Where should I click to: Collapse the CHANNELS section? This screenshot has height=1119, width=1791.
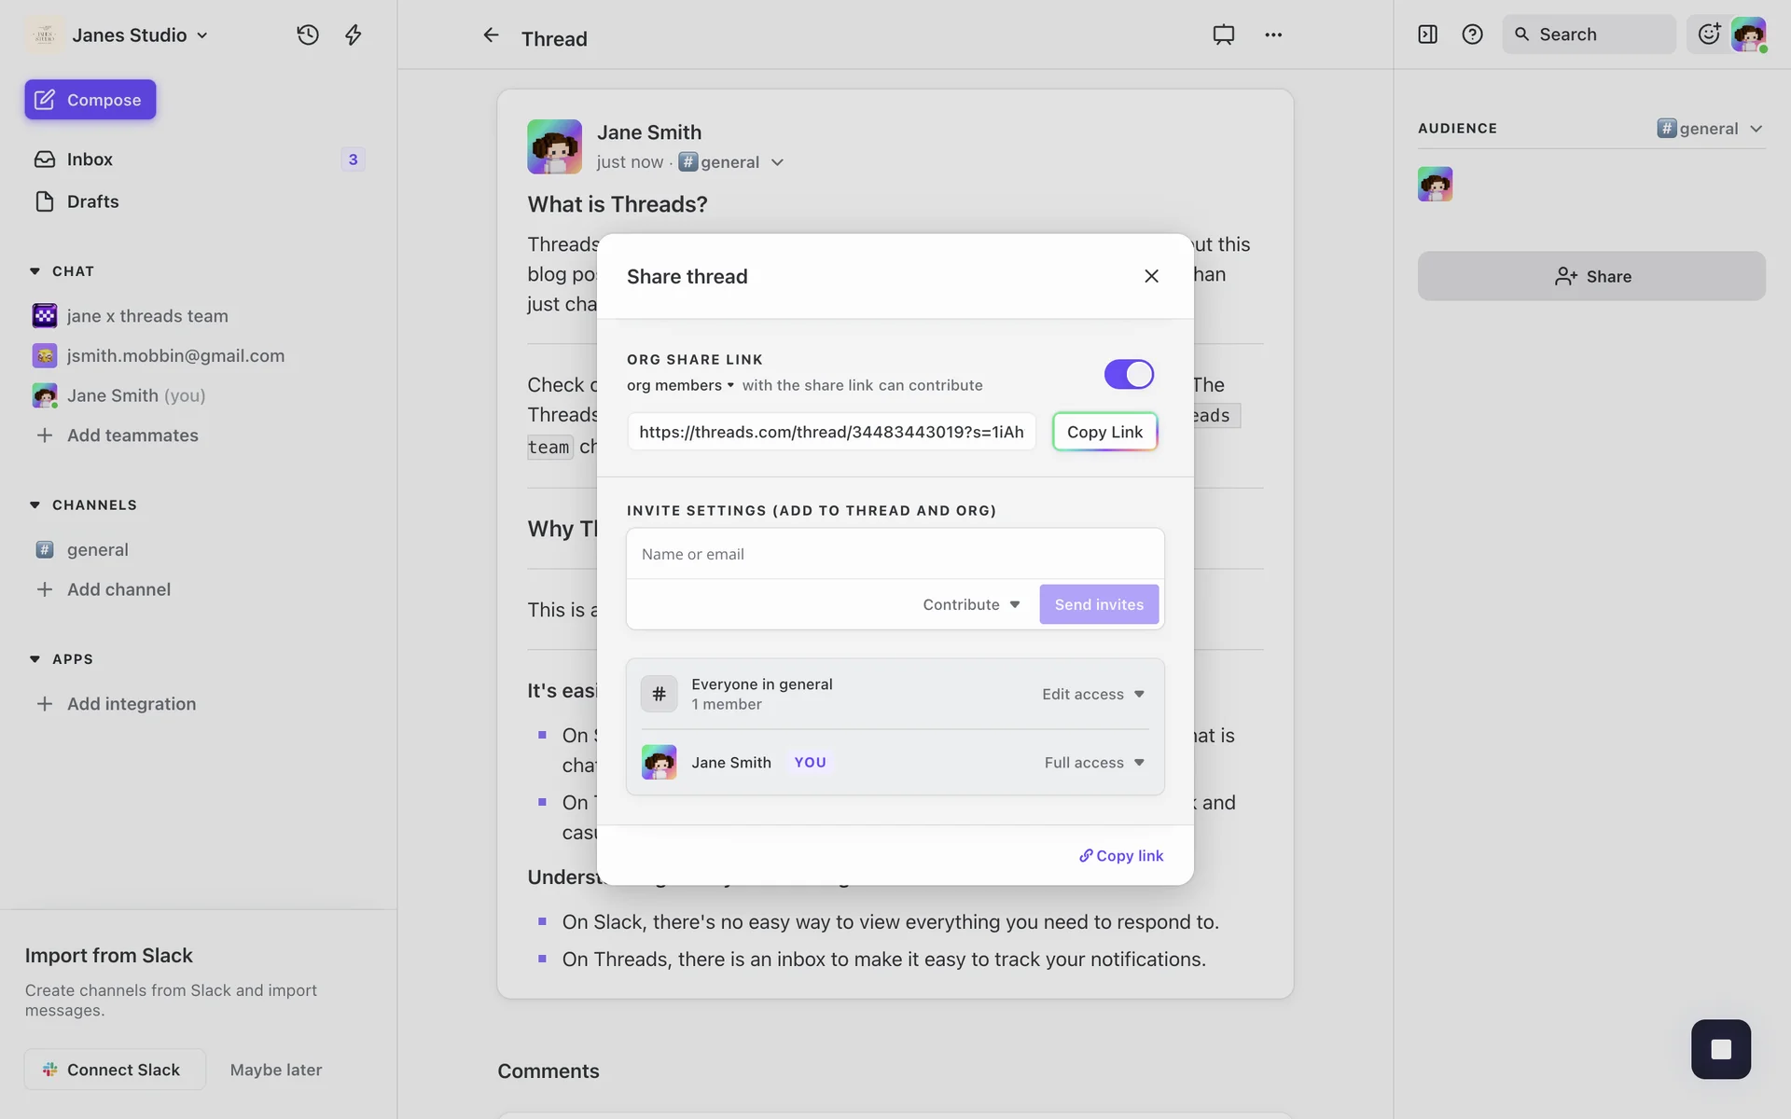[35, 504]
